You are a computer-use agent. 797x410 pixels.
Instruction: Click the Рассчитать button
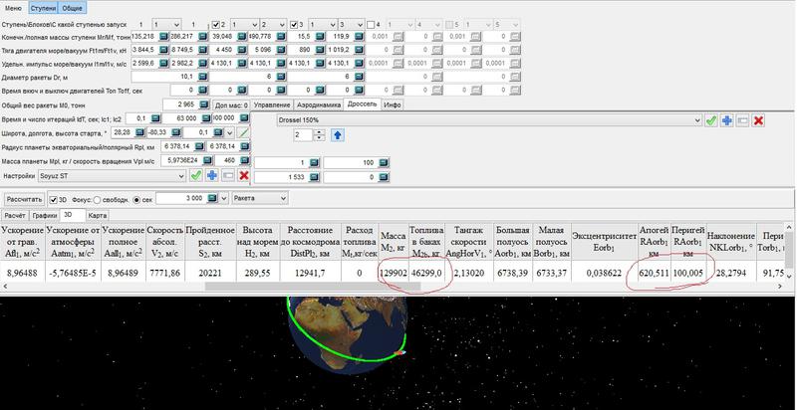(24, 199)
